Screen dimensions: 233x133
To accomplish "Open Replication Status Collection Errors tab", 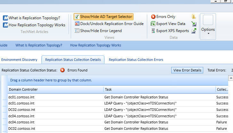I will 136,60.
